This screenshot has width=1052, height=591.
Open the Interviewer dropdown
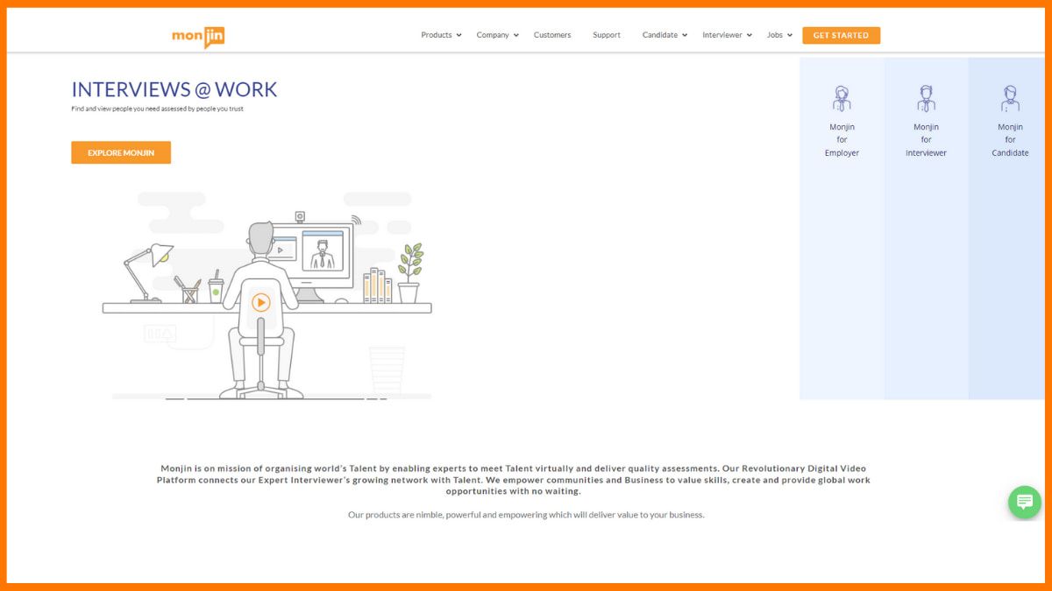point(723,35)
